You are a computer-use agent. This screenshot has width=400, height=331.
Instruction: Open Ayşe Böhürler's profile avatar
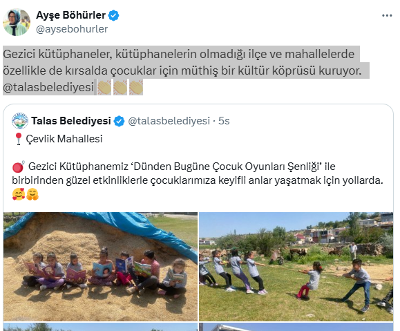coord(17,22)
